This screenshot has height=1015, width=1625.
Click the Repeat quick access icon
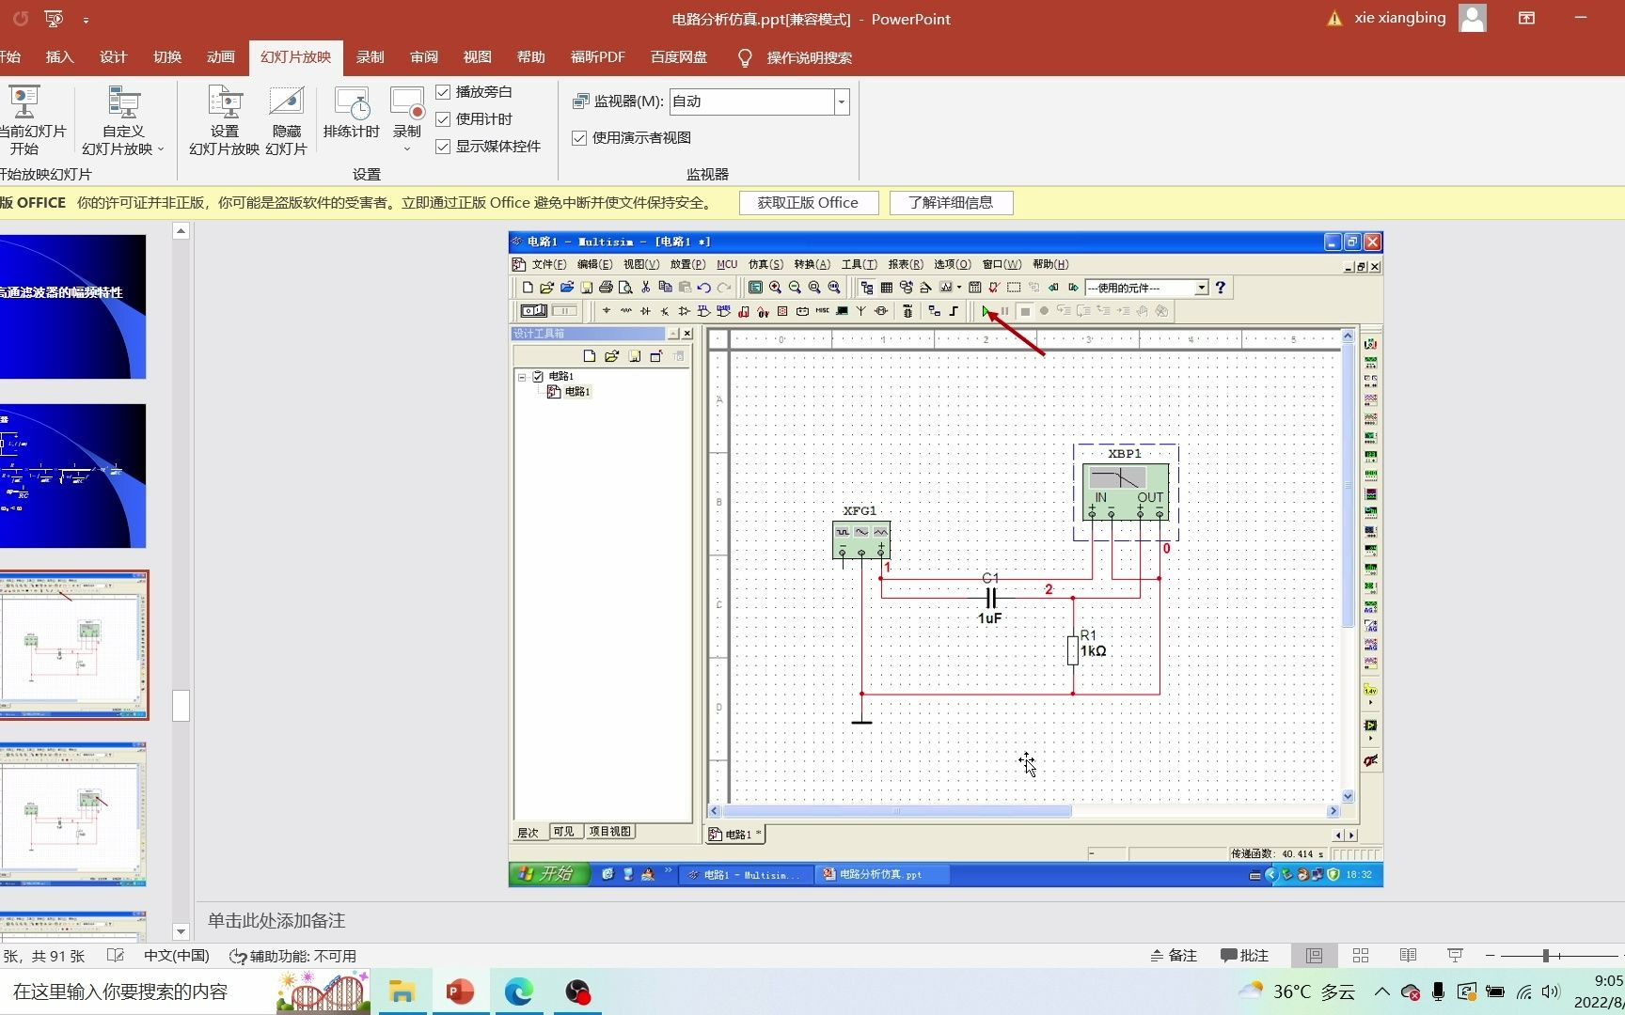21,19
